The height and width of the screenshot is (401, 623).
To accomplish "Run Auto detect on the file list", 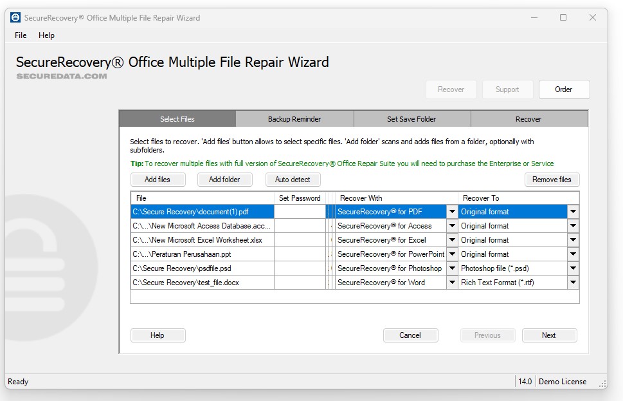I will click(293, 180).
